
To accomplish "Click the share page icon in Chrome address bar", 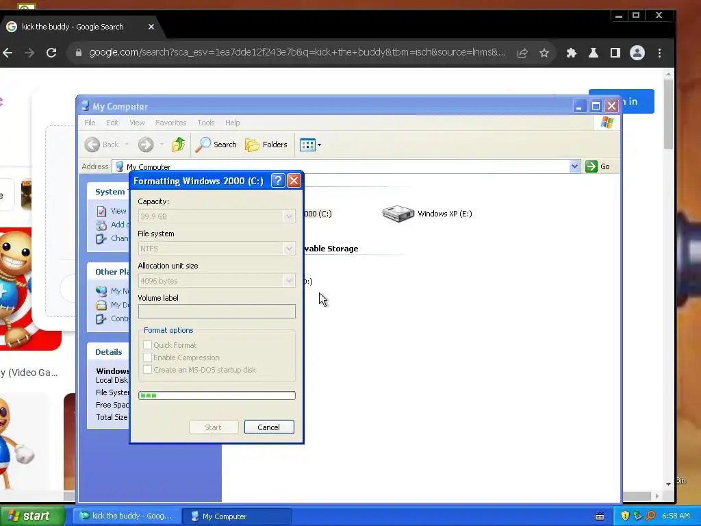I will [522, 53].
